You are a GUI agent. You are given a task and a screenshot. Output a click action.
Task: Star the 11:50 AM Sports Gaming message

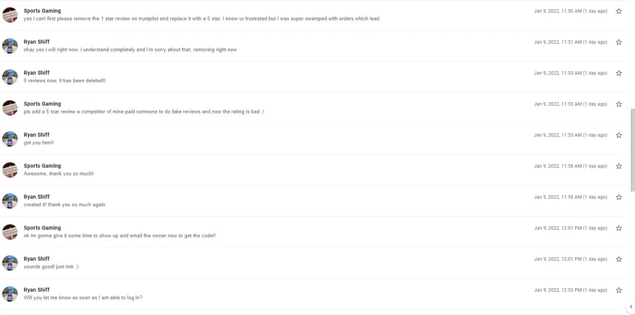618,11
